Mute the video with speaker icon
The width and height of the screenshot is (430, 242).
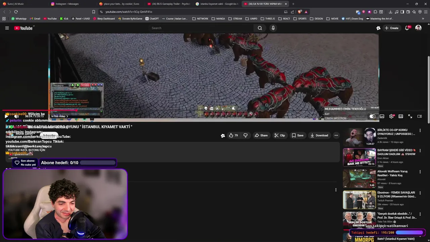point(16,116)
